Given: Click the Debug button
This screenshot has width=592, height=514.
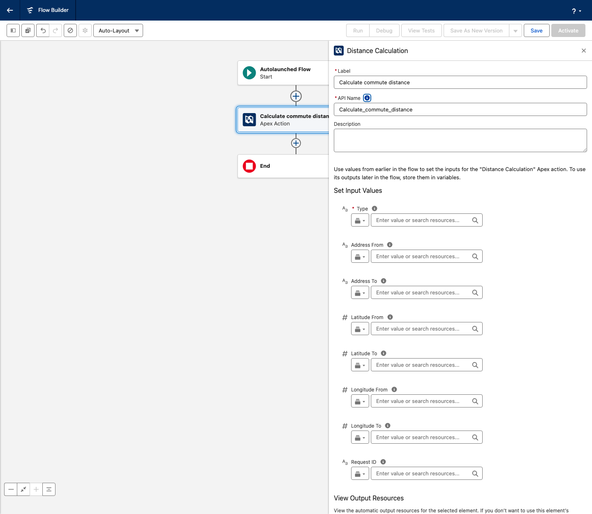Looking at the screenshot, I should 384,30.
